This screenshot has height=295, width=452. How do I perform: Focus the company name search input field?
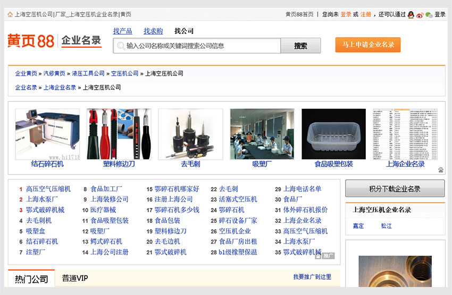(x=202, y=46)
